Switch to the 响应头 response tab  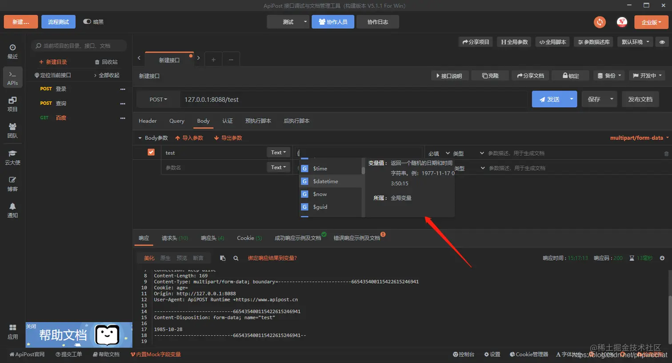(x=212, y=238)
